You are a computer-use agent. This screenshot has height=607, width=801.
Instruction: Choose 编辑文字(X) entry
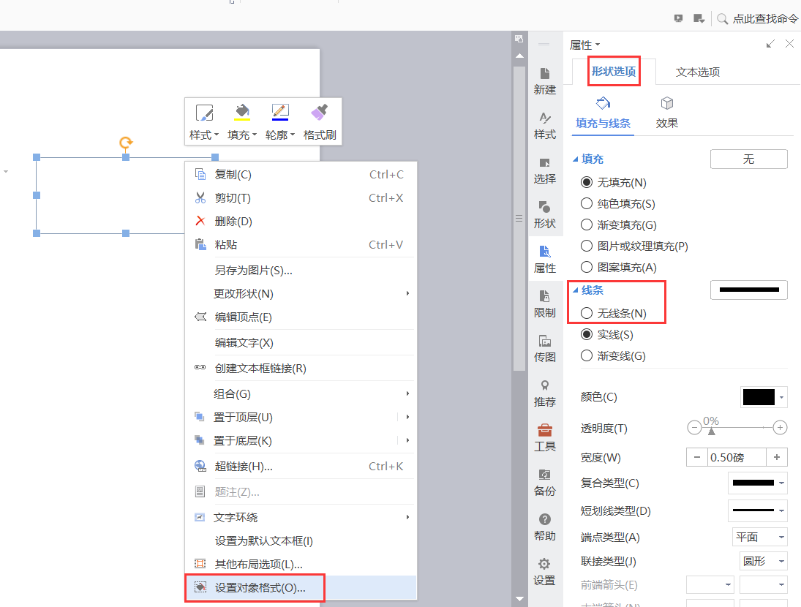click(x=301, y=342)
